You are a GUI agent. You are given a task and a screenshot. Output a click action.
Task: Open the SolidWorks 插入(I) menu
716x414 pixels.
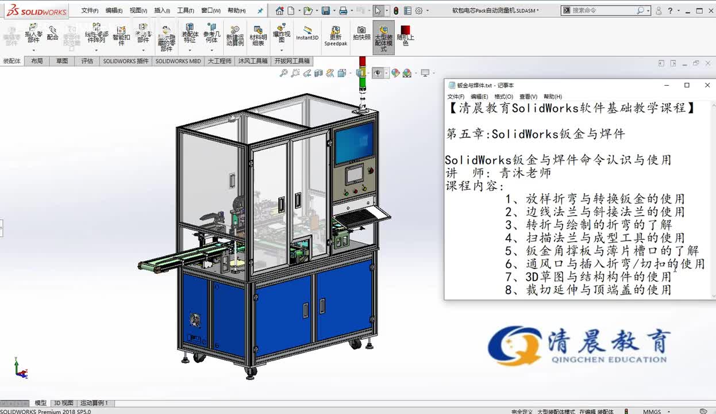[x=162, y=10]
